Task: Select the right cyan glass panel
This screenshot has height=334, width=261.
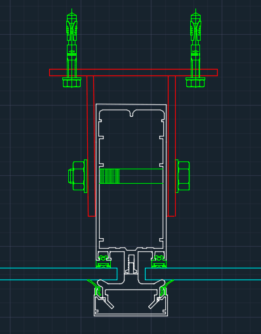Action: pyautogui.click(x=203, y=274)
